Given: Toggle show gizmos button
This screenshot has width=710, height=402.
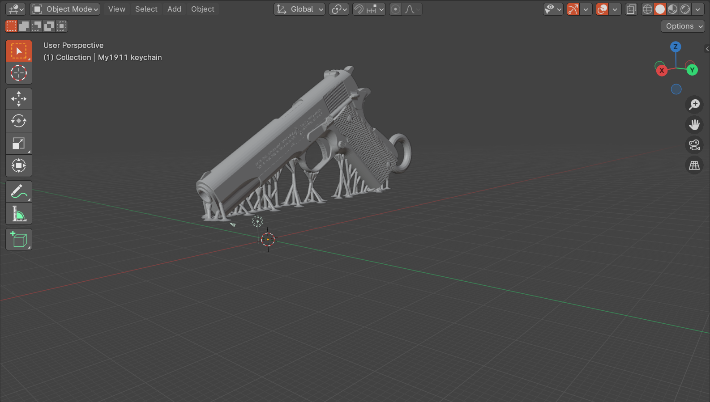Looking at the screenshot, I should tap(573, 9).
